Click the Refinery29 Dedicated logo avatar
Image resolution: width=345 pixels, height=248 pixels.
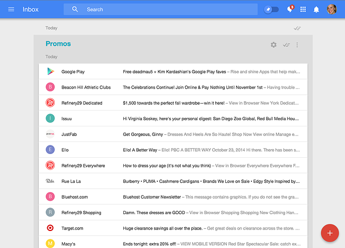click(x=50, y=102)
